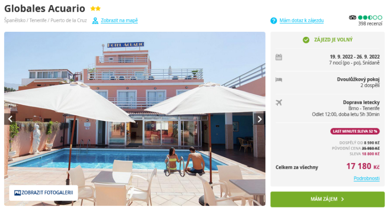
Task: Go to the next hotel photo
Action: click(x=259, y=119)
